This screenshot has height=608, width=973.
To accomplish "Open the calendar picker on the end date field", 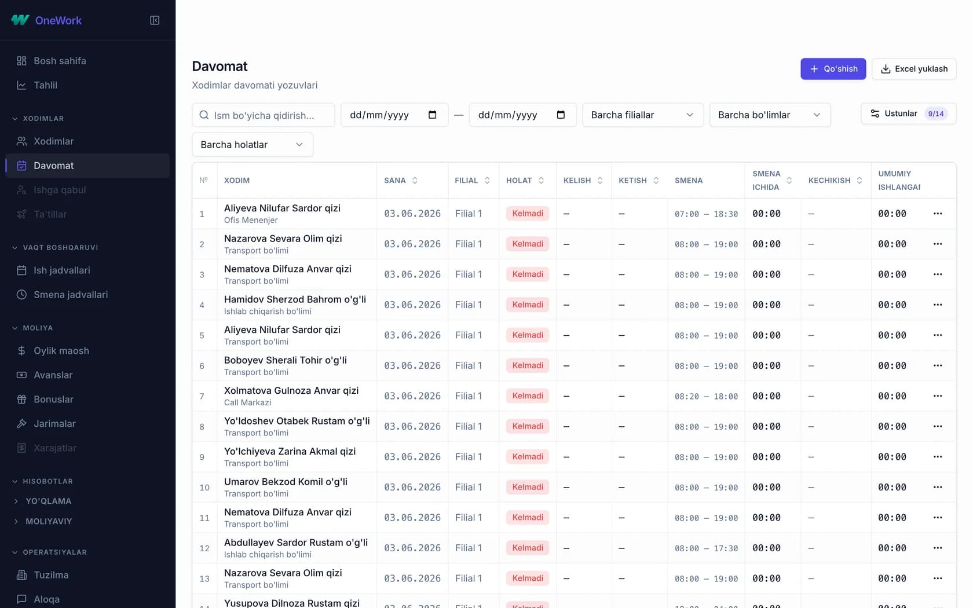I will [x=561, y=115].
